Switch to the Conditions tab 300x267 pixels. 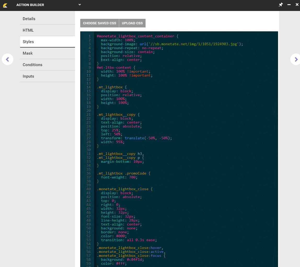(32, 65)
